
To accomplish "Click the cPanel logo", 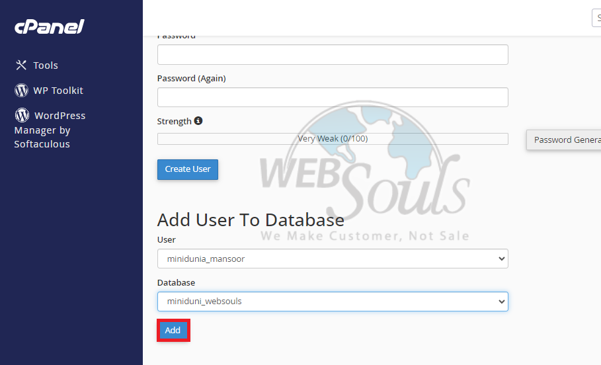I will click(50, 26).
